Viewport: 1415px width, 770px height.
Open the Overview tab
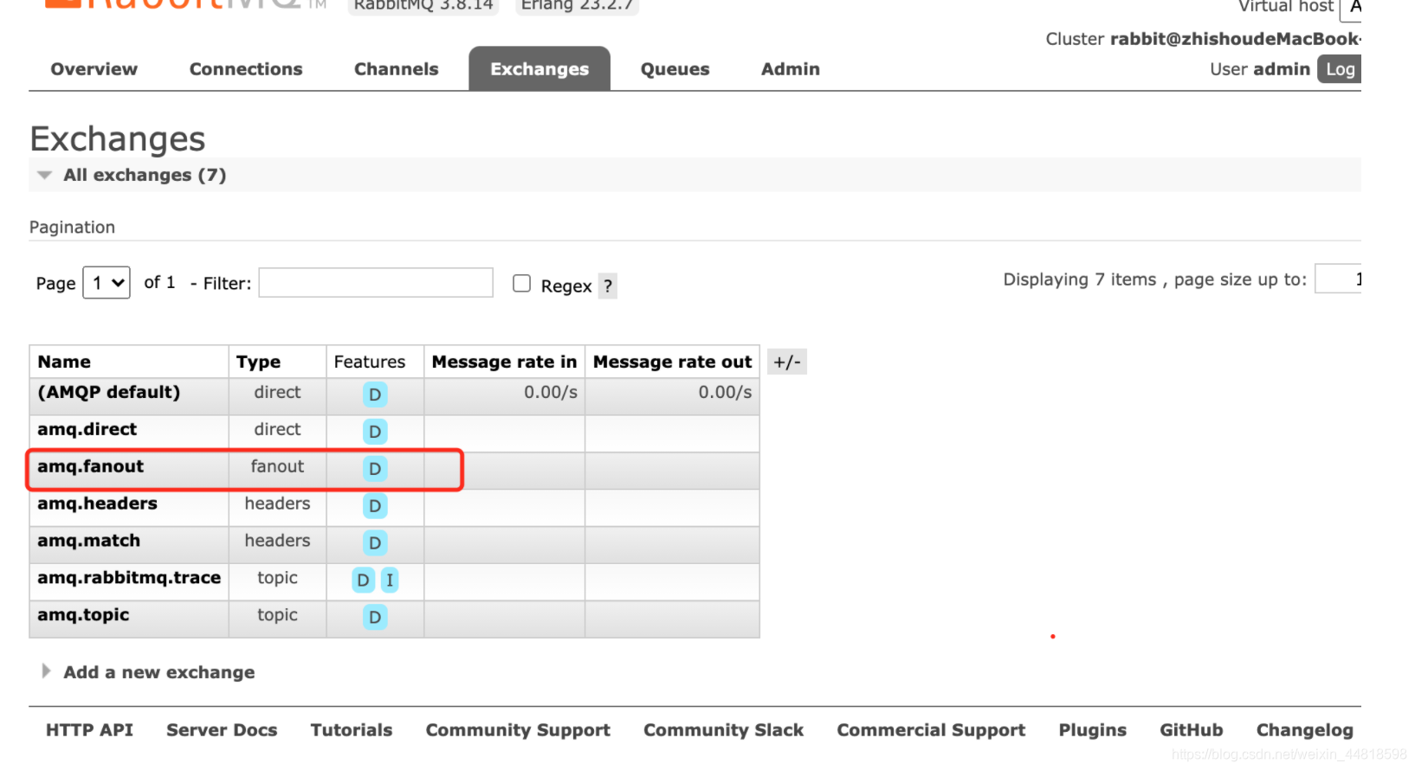[94, 69]
